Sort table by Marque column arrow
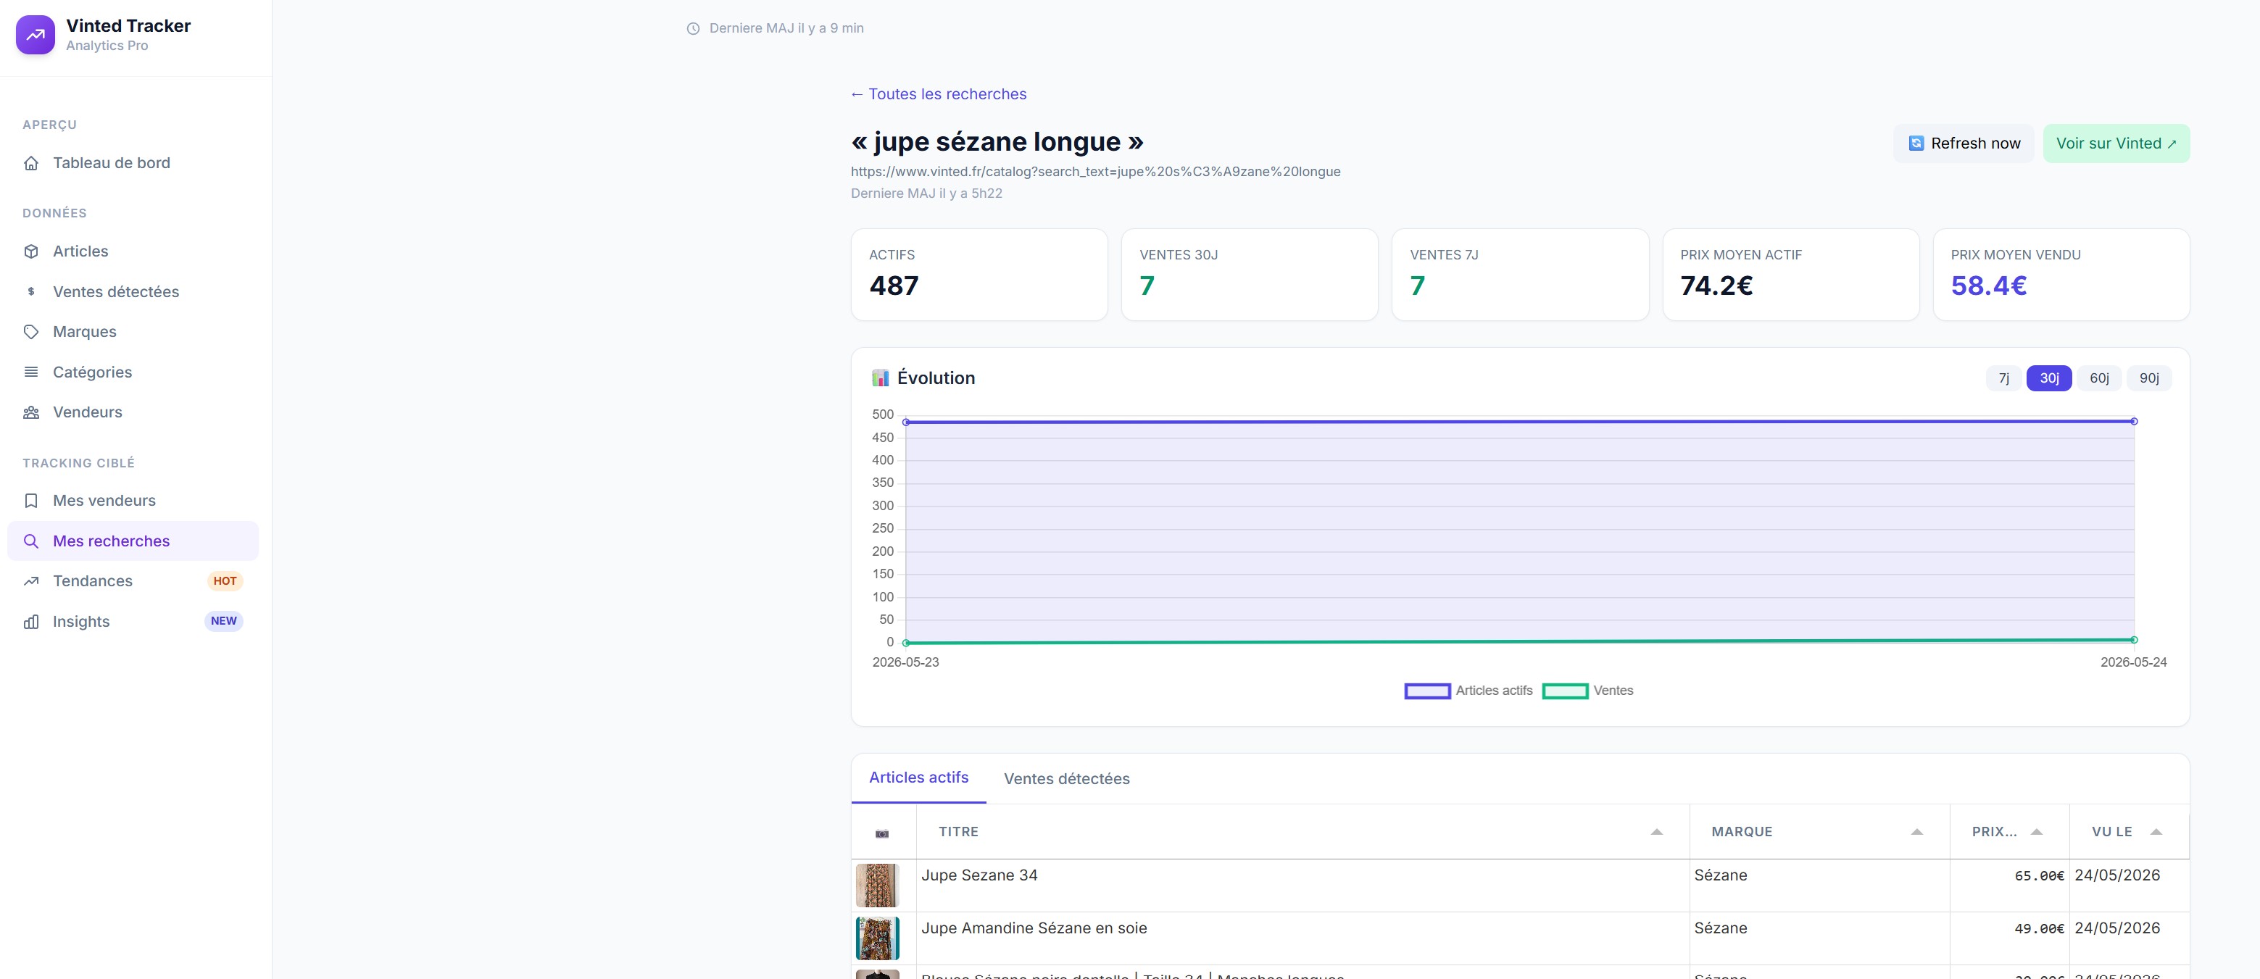 [1917, 832]
